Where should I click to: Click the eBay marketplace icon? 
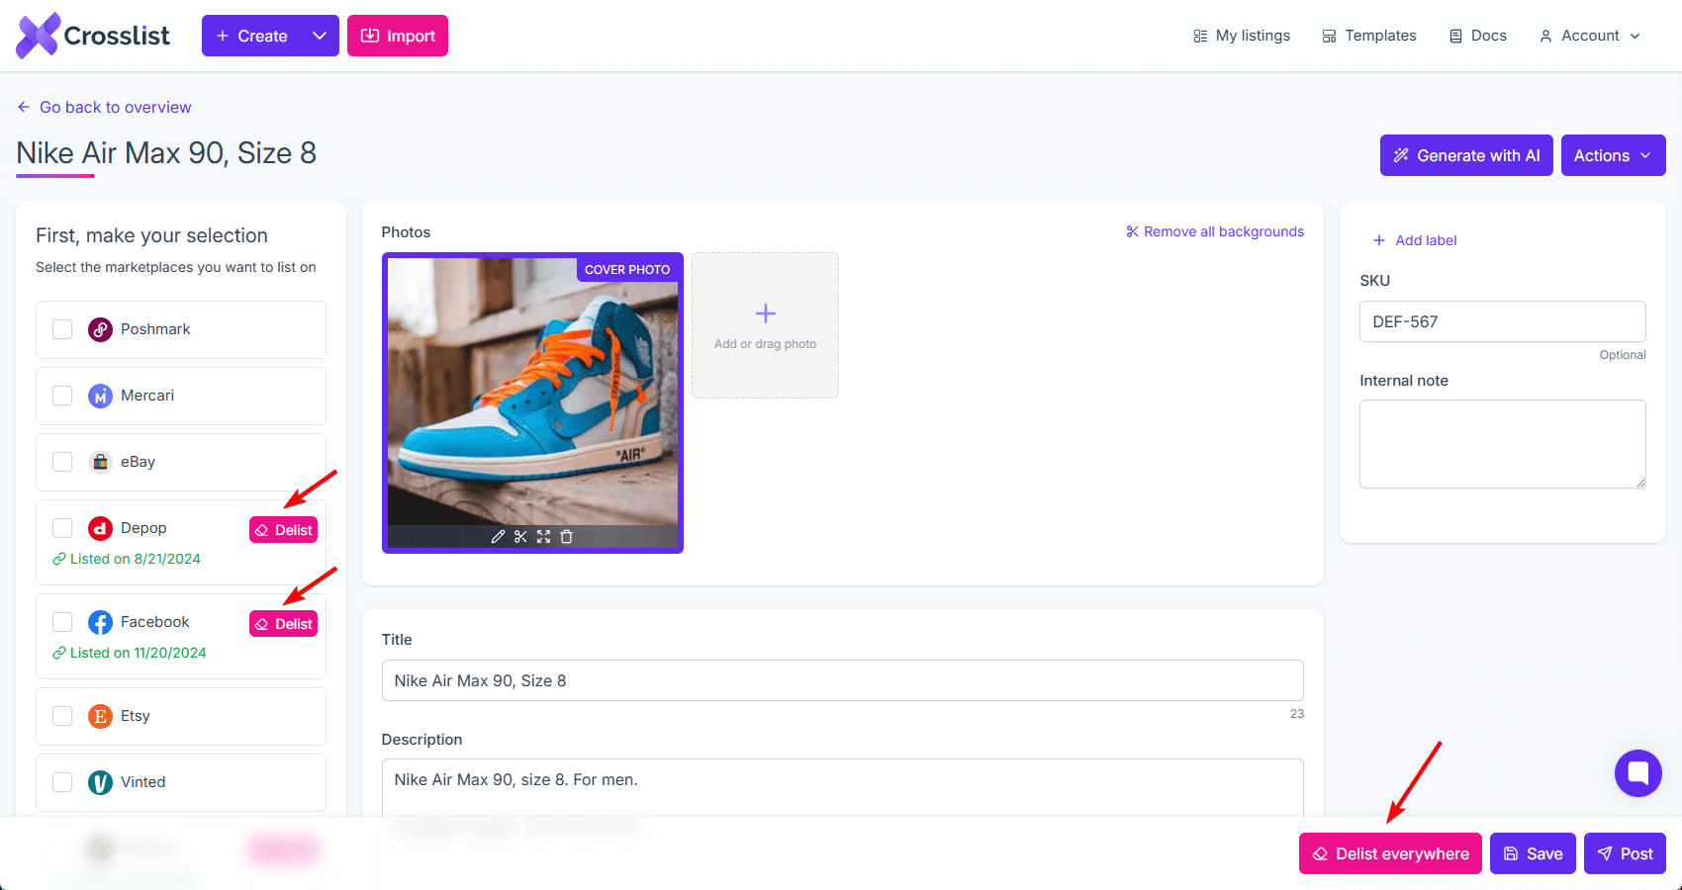[x=100, y=462]
